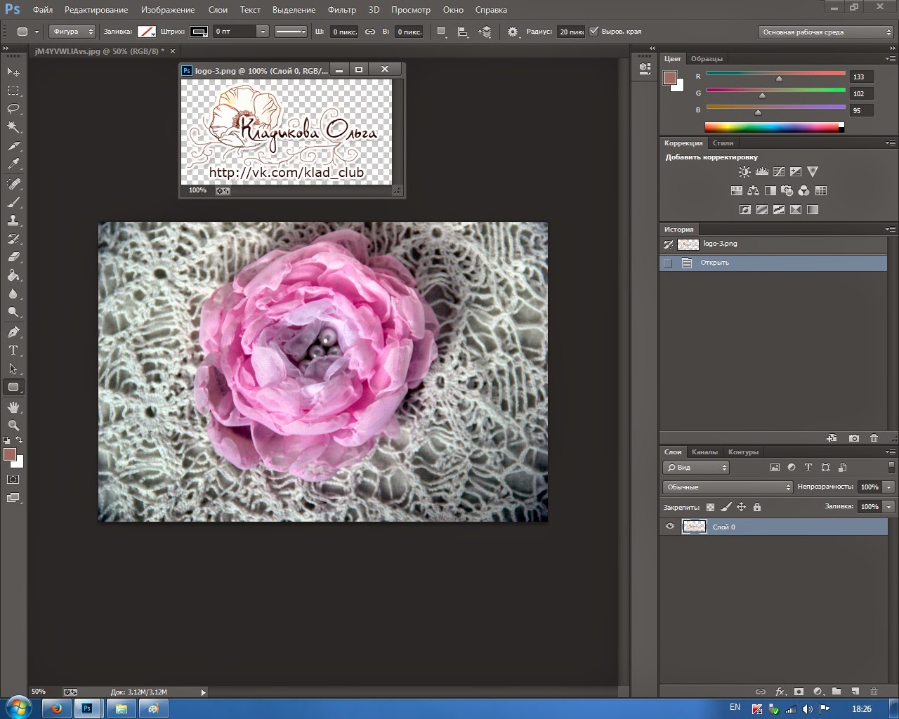Open the Основная рабочая среда workspace dropdown
The image size is (899, 719).
click(826, 32)
